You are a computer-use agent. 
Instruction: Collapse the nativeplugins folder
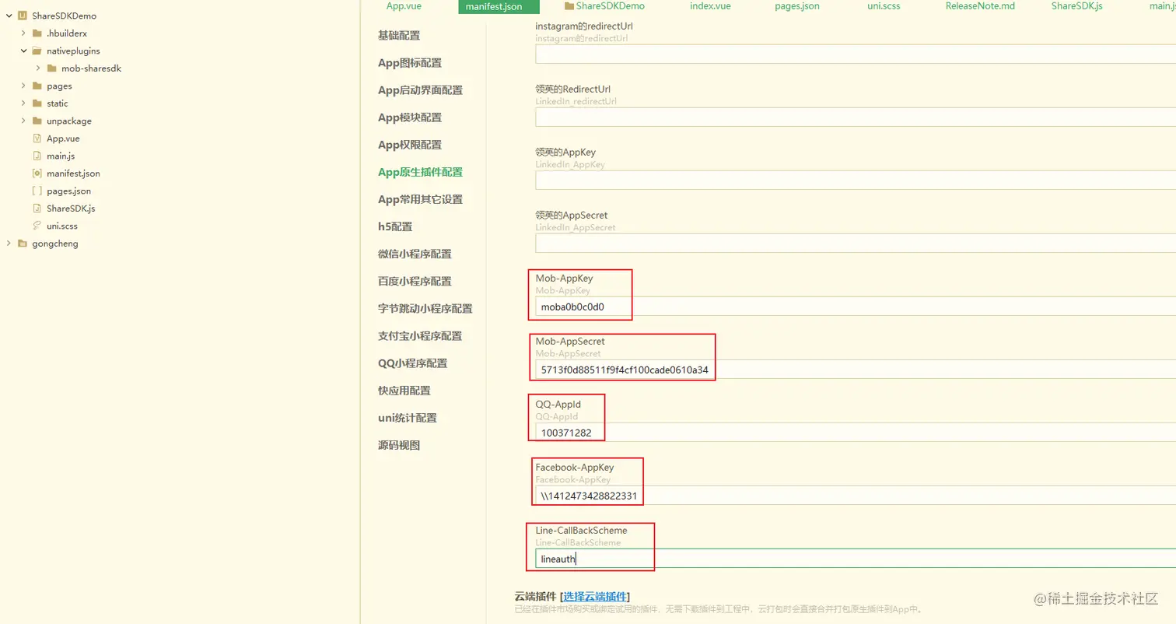23,51
